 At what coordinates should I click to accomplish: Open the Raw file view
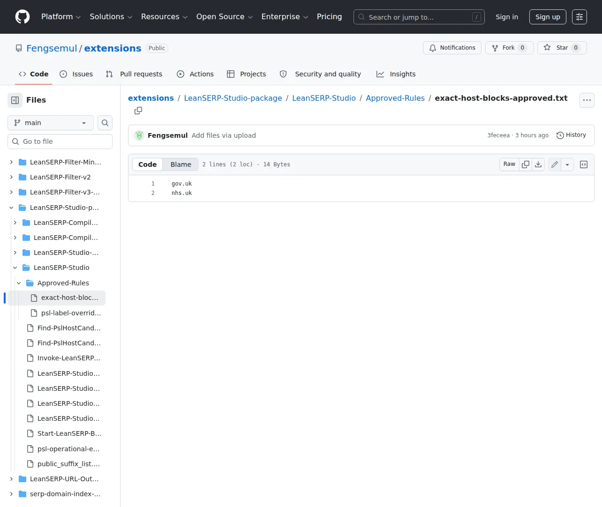click(509, 164)
